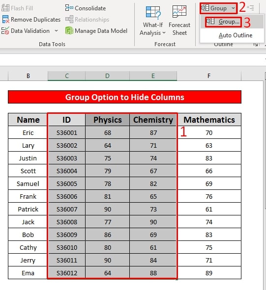This screenshot has height=290, width=266.
Task: Open the What-If Analysis menu
Action: pos(153,20)
